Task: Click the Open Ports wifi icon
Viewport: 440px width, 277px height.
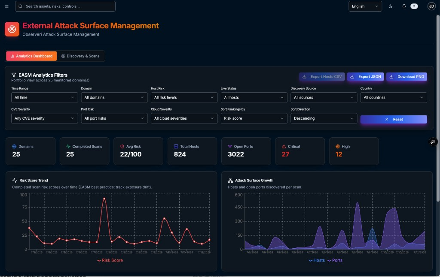Action: pyautogui.click(x=230, y=147)
